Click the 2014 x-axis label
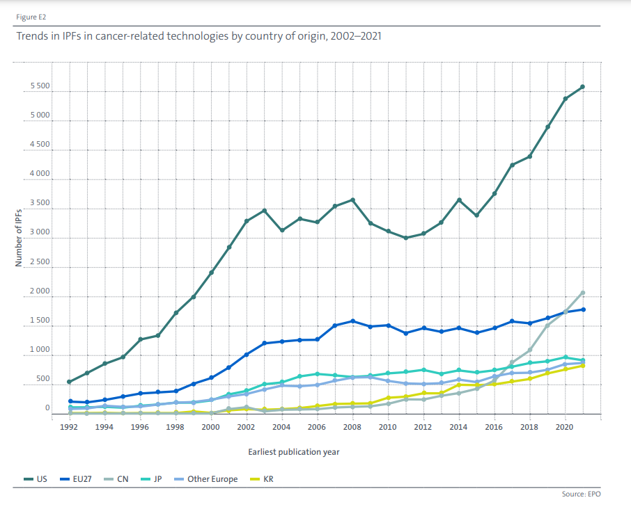The width and height of the screenshot is (631, 509). pos(458,427)
